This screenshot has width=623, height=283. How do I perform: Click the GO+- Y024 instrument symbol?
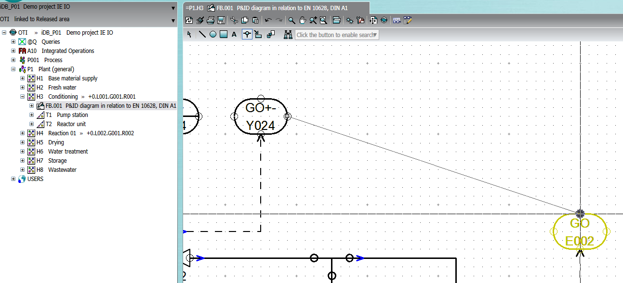coord(261,116)
